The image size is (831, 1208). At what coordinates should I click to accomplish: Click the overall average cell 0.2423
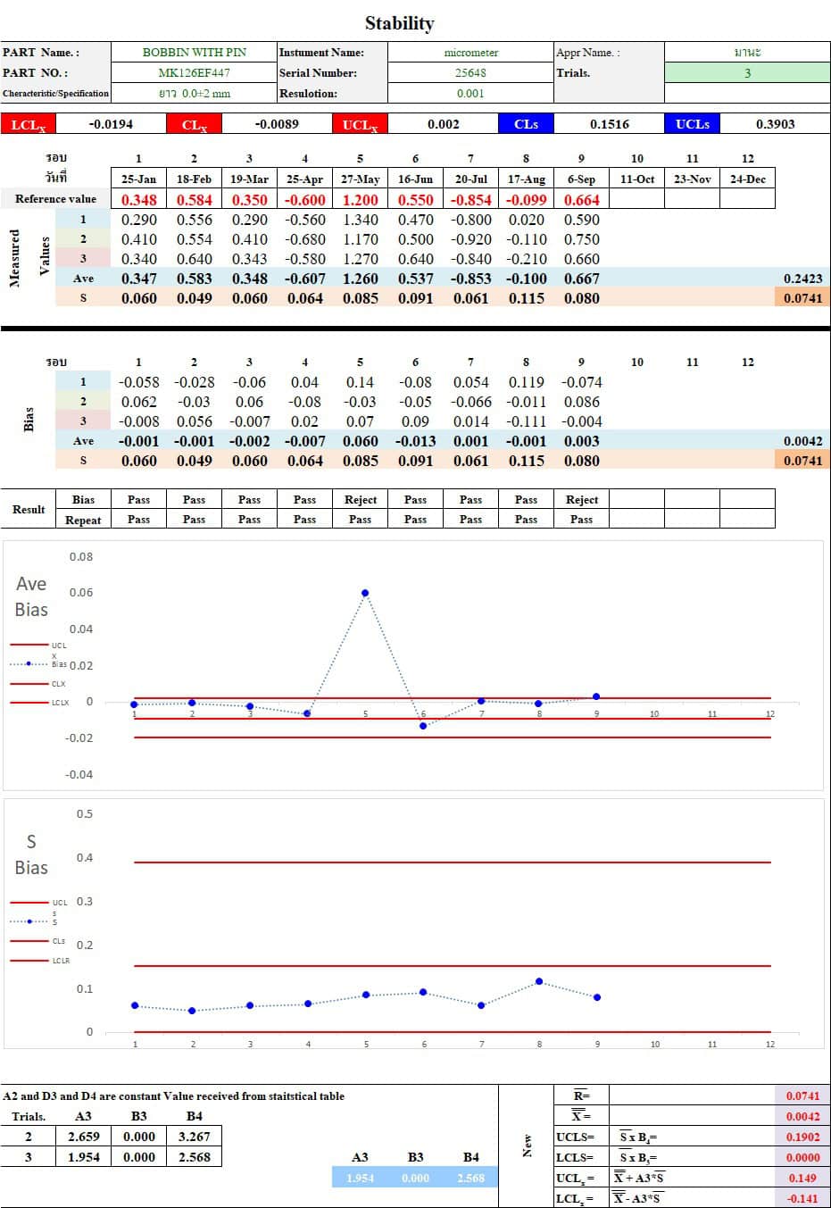(802, 279)
